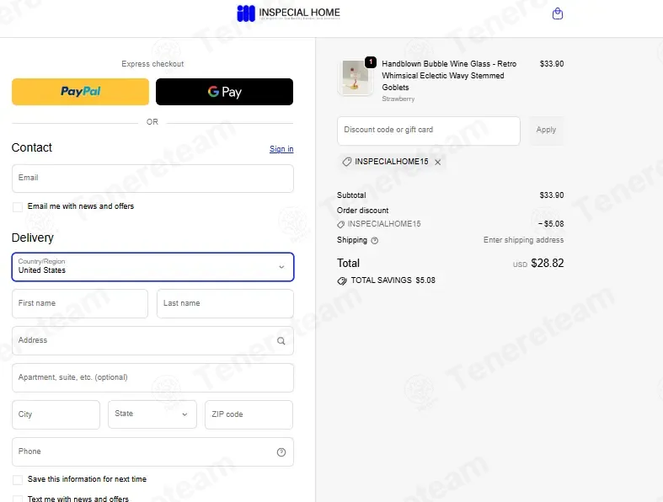Click tag icon next to order discount code
Image resolution: width=663 pixels, height=502 pixels.
(x=341, y=224)
